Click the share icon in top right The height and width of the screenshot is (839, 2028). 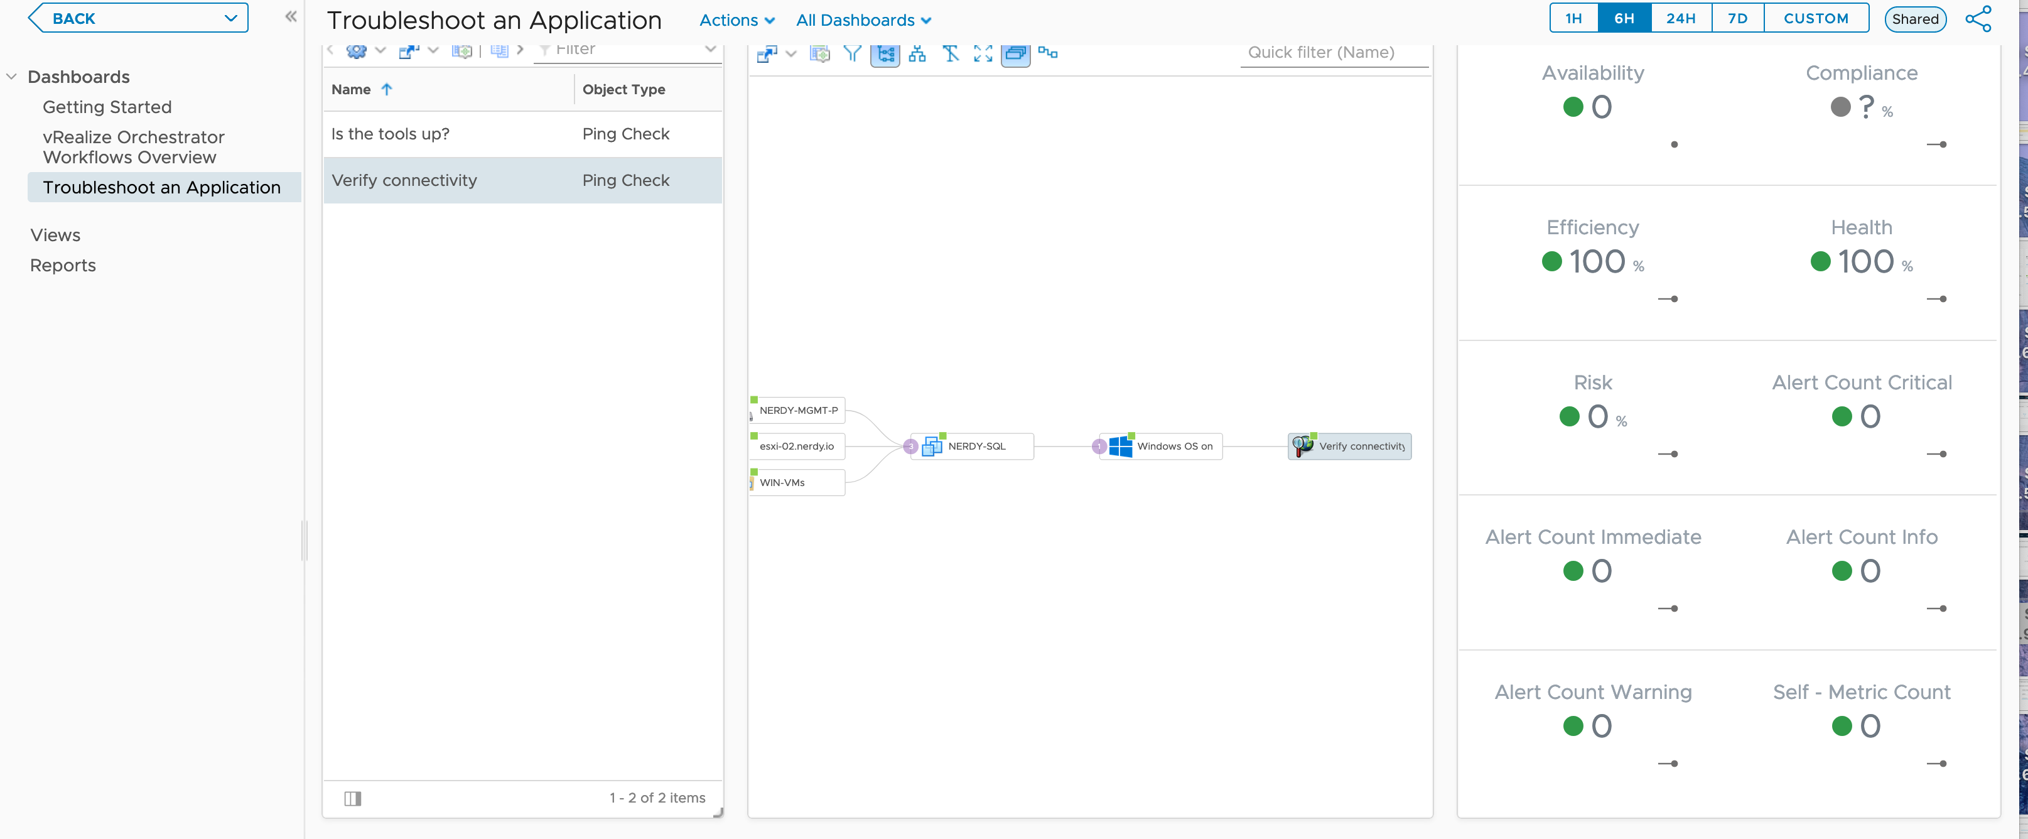[1978, 19]
